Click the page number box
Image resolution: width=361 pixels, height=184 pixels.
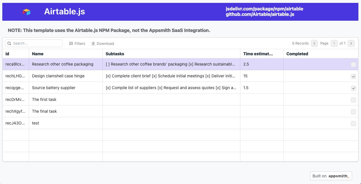pos(334,43)
